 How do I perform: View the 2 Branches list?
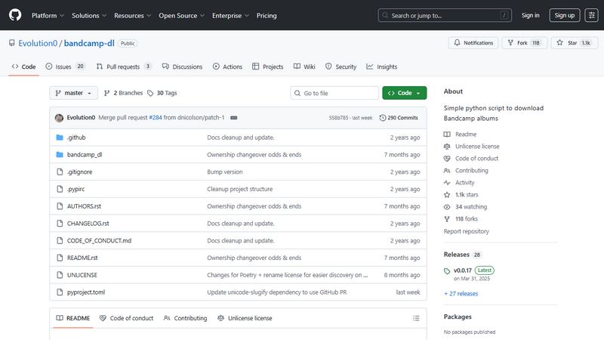[x=122, y=93]
